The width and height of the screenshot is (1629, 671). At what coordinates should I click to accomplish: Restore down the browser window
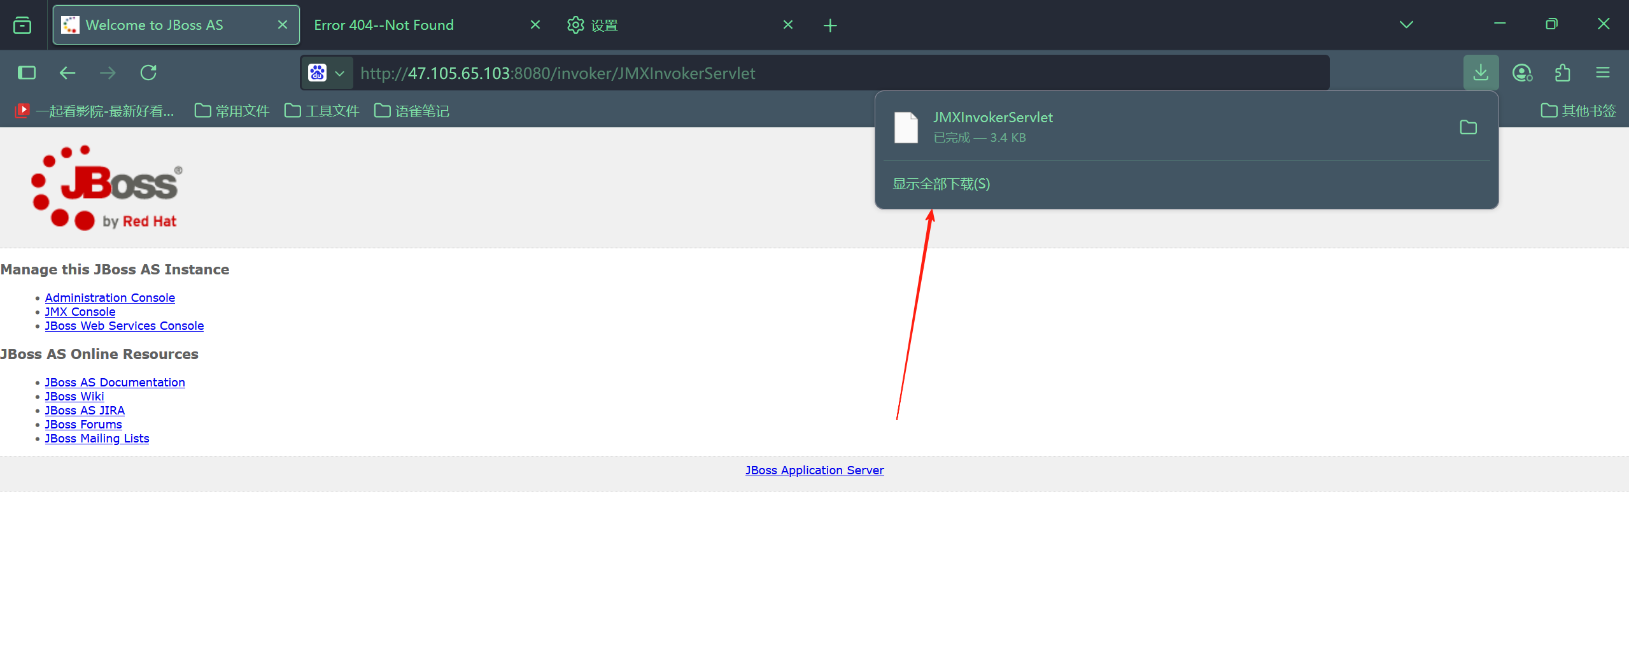click(1551, 24)
